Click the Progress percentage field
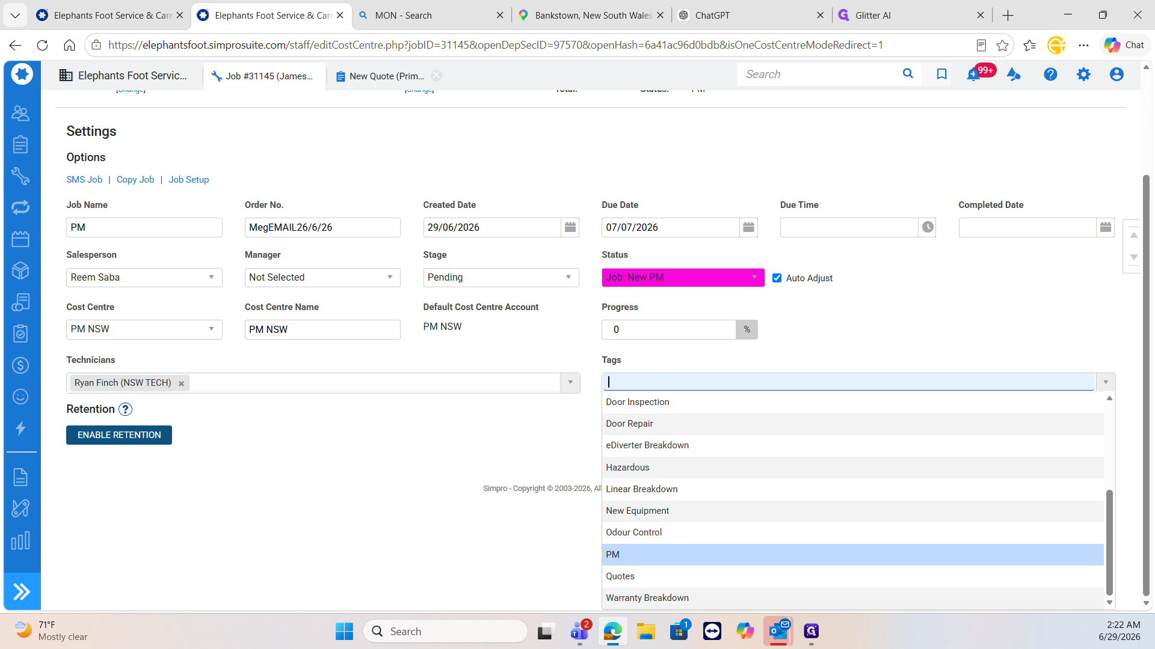The height and width of the screenshot is (649, 1155). [668, 329]
